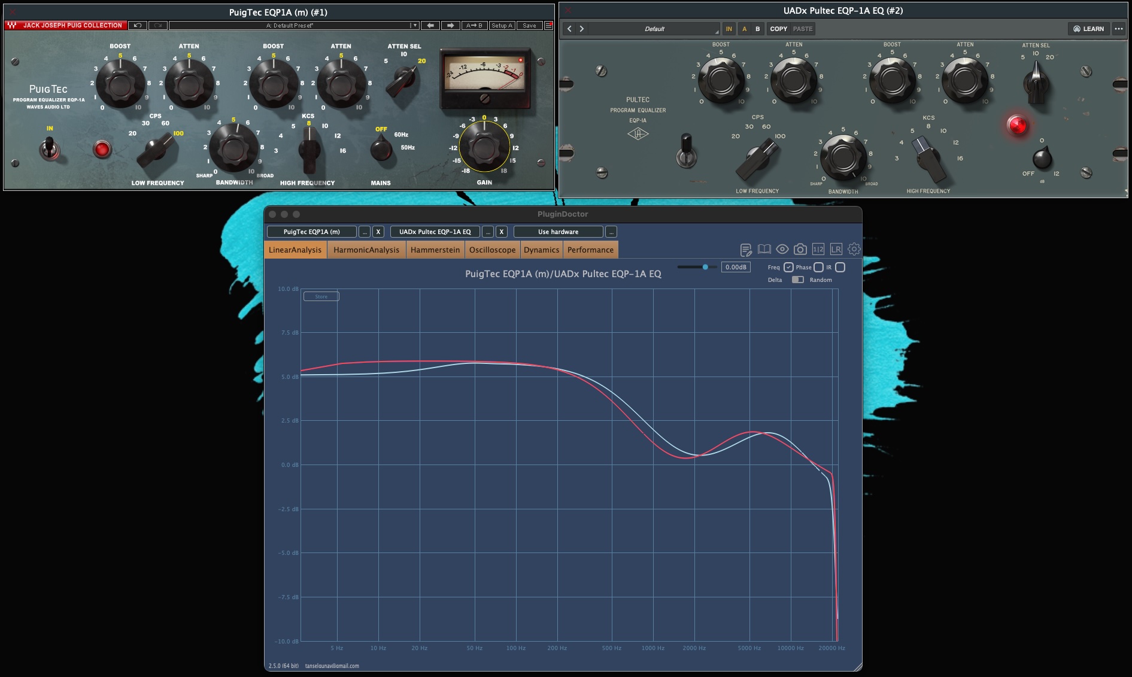Click the Save button in PuigTec toolbar
The height and width of the screenshot is (677, 1132).
(x=529, y=26)
